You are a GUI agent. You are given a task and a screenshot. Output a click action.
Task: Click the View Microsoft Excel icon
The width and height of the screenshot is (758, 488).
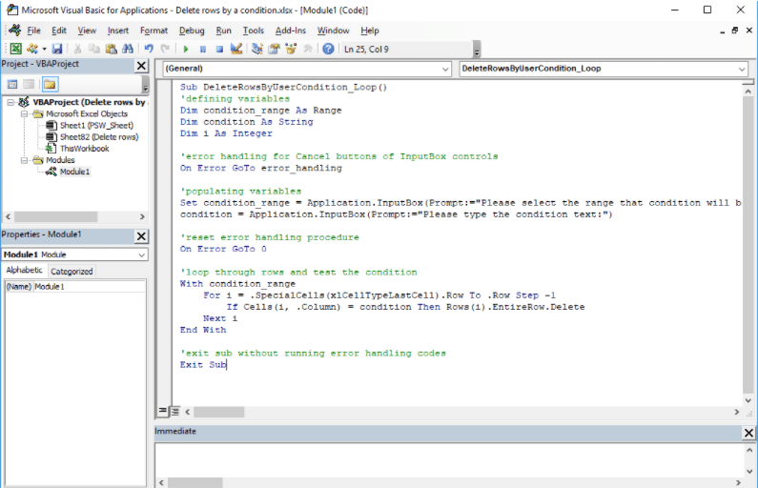coord(15,49)
